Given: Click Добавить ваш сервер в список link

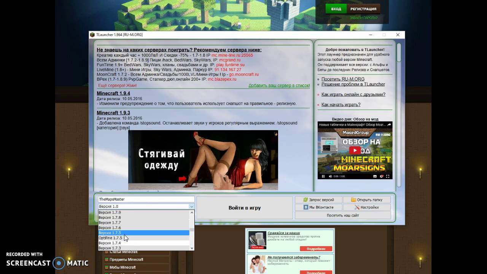Looking at the screenshot, I should click(x=279, y=86).
